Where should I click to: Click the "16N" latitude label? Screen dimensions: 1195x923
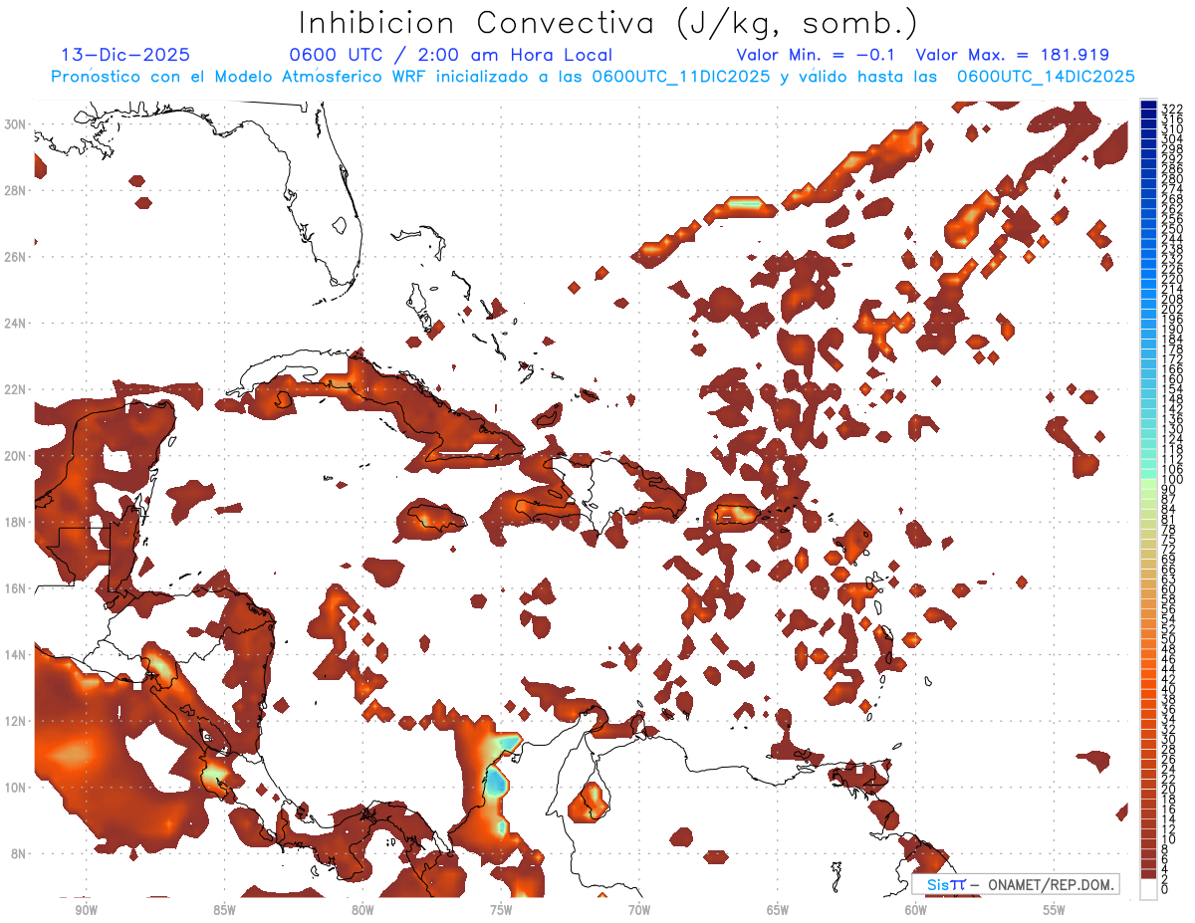pyautogui.click(x=16, y=588)
